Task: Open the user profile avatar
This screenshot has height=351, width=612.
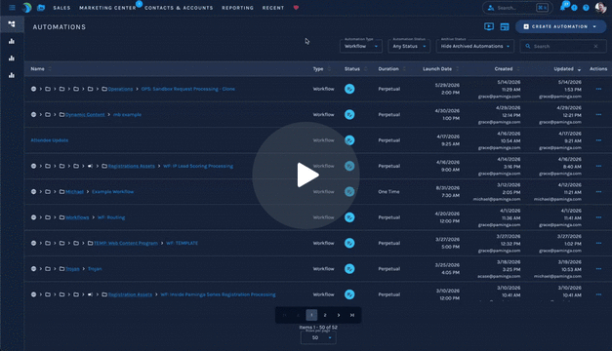Action: tap(600, 8)
